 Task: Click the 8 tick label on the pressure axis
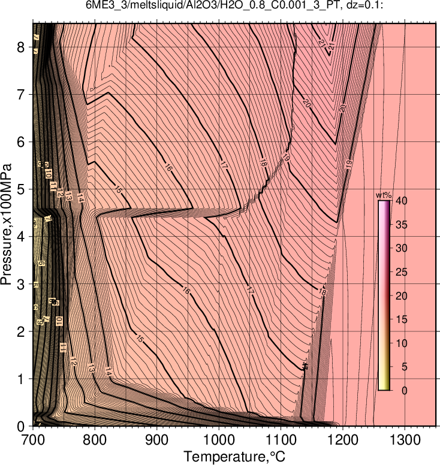pos(20,47)
